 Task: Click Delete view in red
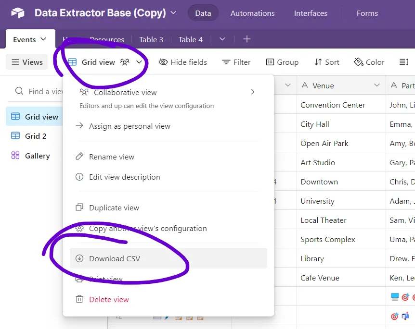(x=109, y=299)
